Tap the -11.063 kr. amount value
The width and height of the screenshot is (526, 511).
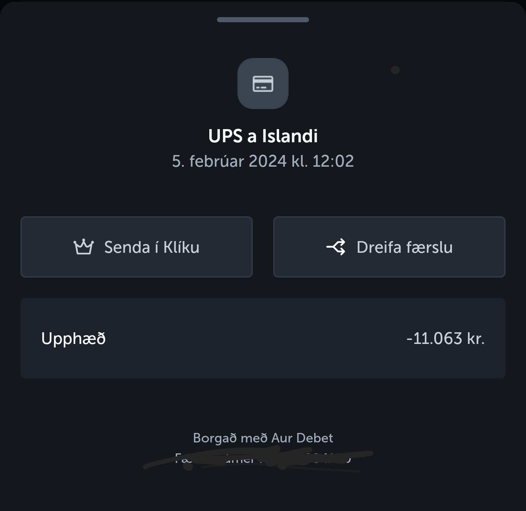[445, 338]
